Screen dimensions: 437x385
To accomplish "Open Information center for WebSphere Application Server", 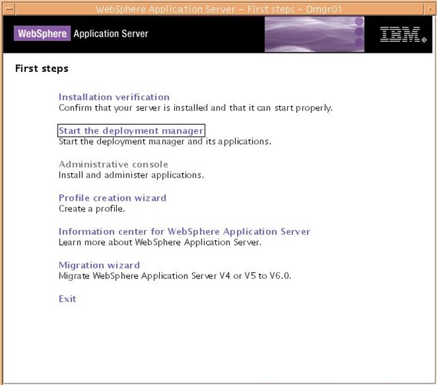I will point(184,232).
